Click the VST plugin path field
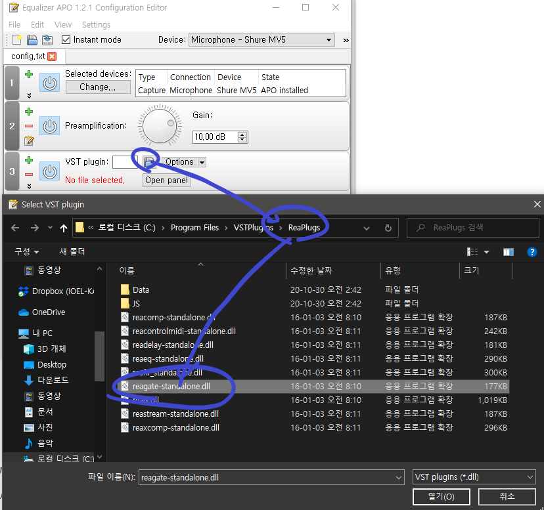 pyautogui.click(x=125, y=162)
